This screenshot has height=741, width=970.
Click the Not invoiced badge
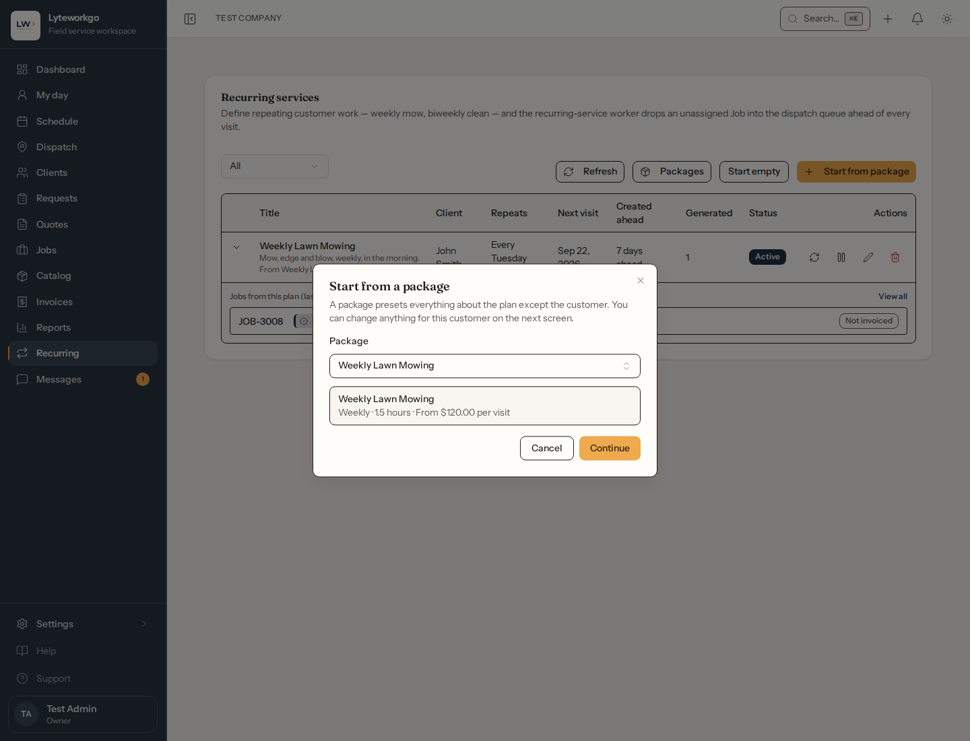[x=869, y=321]
